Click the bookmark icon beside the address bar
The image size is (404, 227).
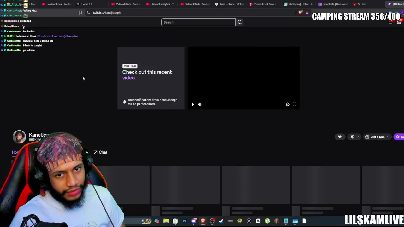[80, 13]
